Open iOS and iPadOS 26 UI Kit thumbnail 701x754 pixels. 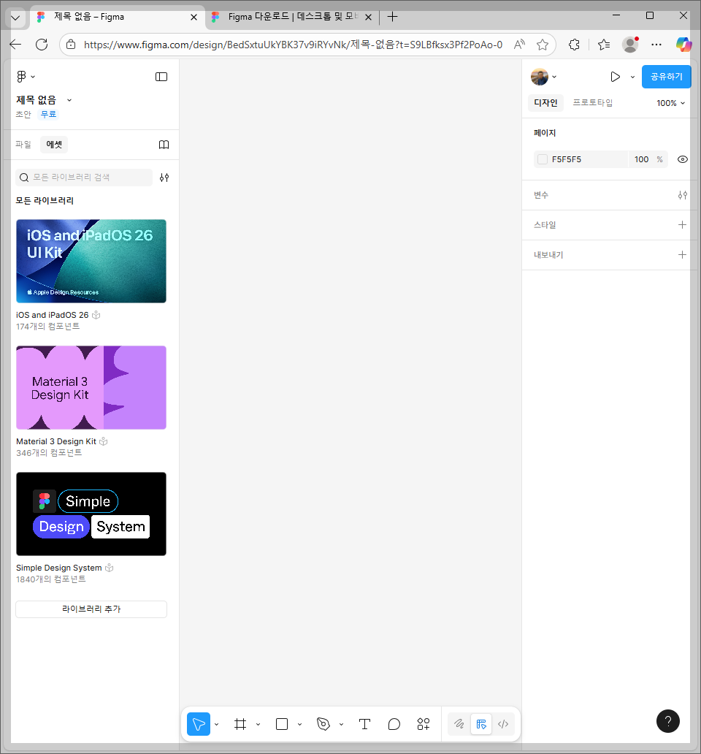click(91, 261)
